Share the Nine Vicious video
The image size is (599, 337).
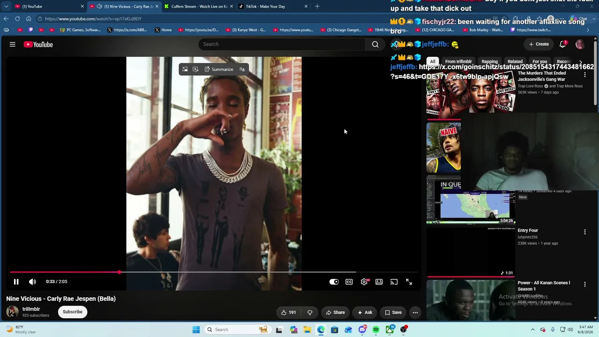[x=336, y=312]
